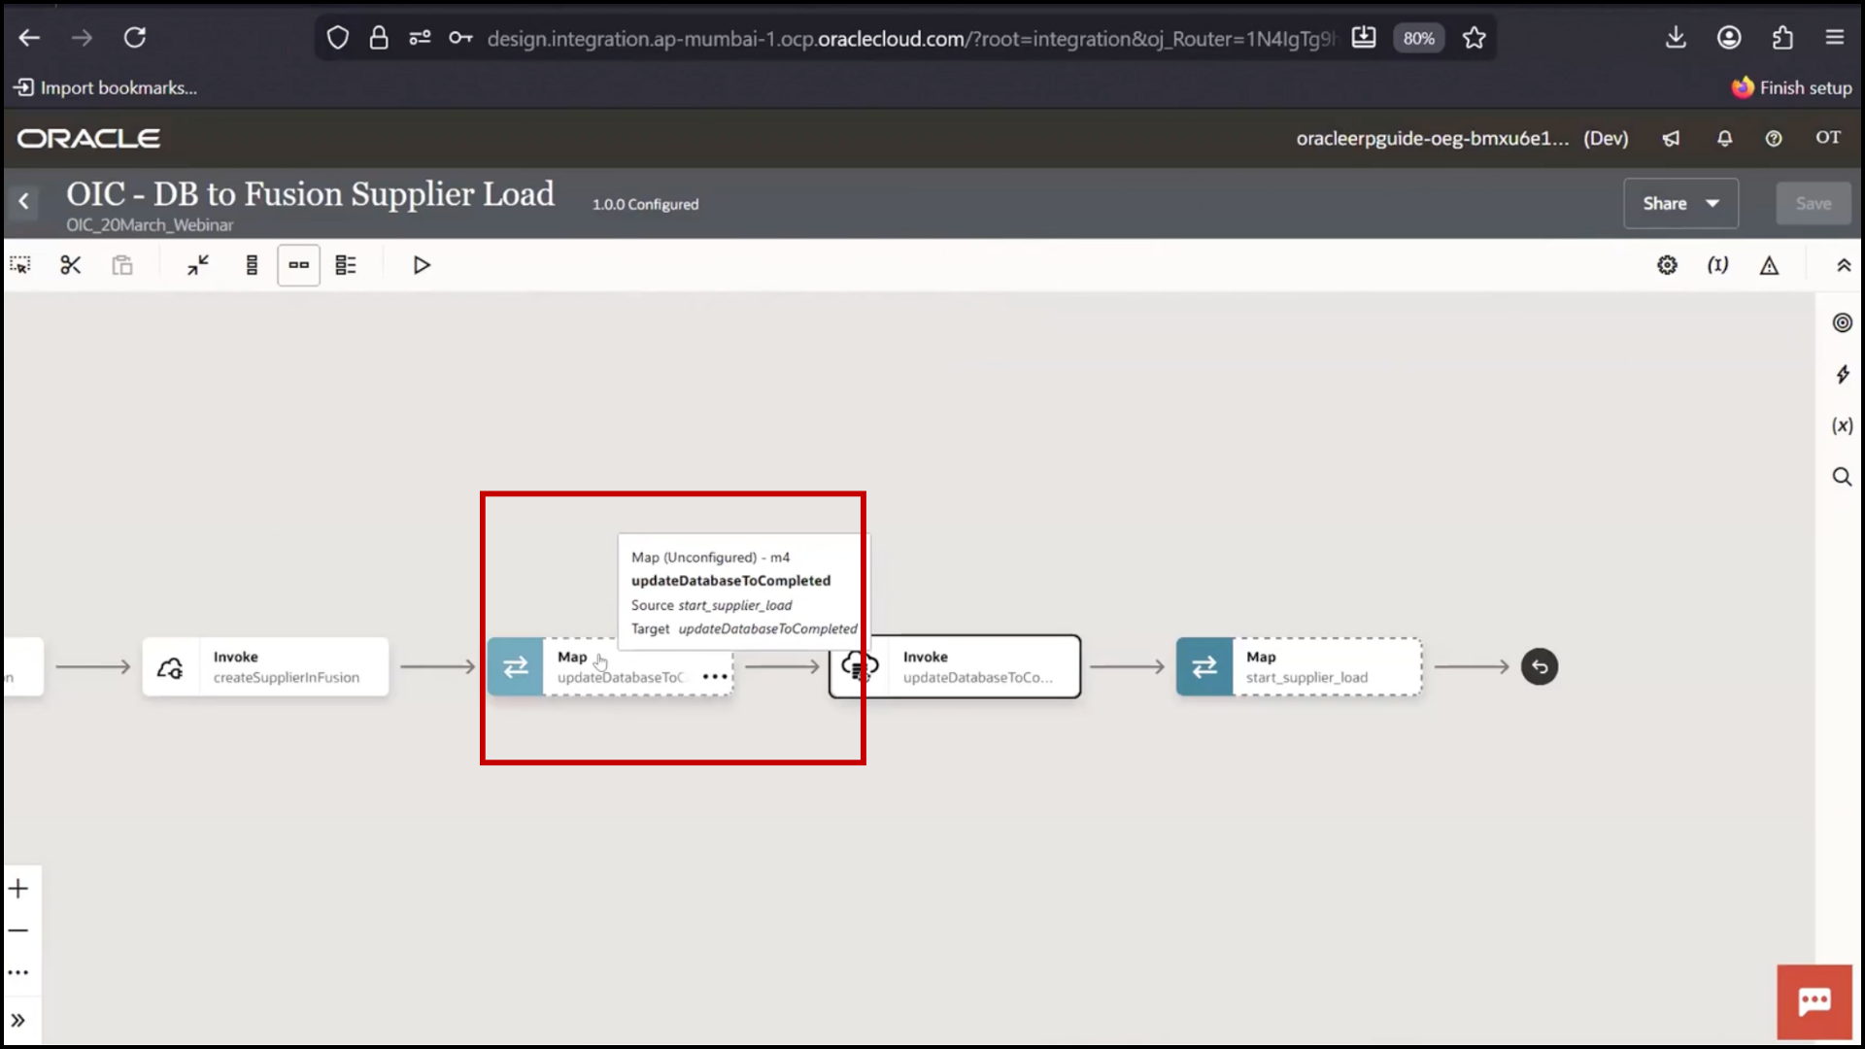Open integration settings gear icon
The width and height of the screenshot is (1865, 1049).
tap(1667, 265)
